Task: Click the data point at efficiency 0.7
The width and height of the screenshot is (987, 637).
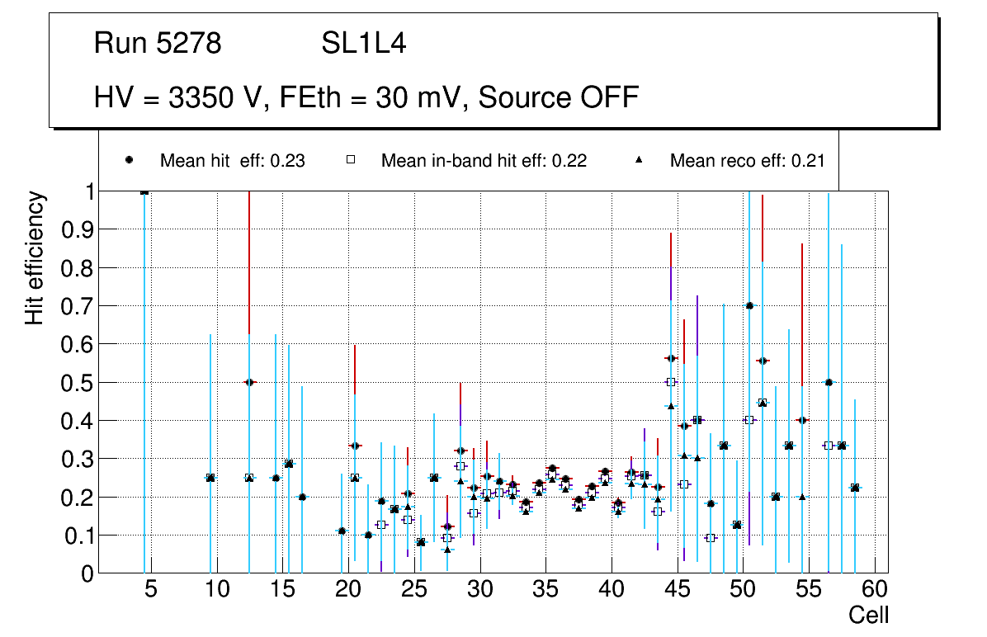Action: click(x=749, y=305)
